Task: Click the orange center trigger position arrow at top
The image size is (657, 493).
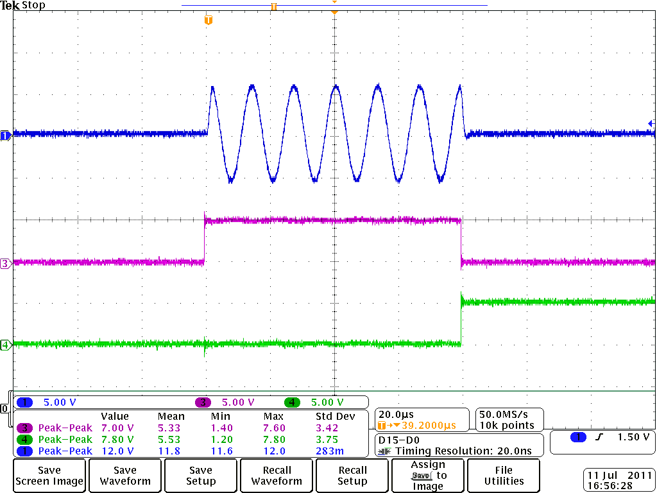Action: 334,13
